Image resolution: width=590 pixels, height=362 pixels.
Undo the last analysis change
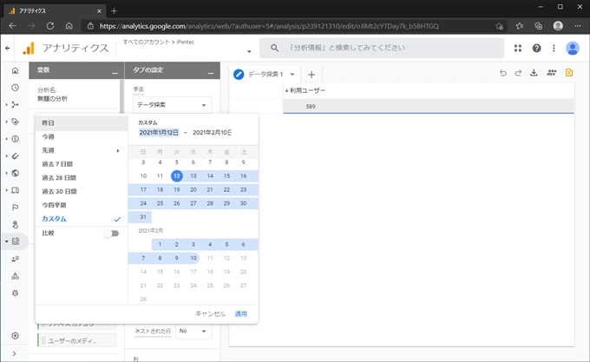(x=503, y=73)
